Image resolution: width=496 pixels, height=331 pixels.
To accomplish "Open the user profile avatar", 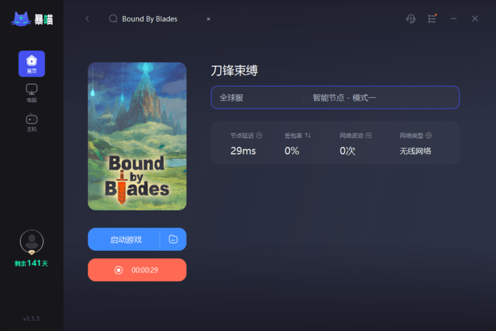I will [x=31, y=242].
